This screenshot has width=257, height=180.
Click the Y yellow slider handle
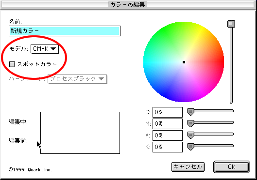[x=190, y=135]
